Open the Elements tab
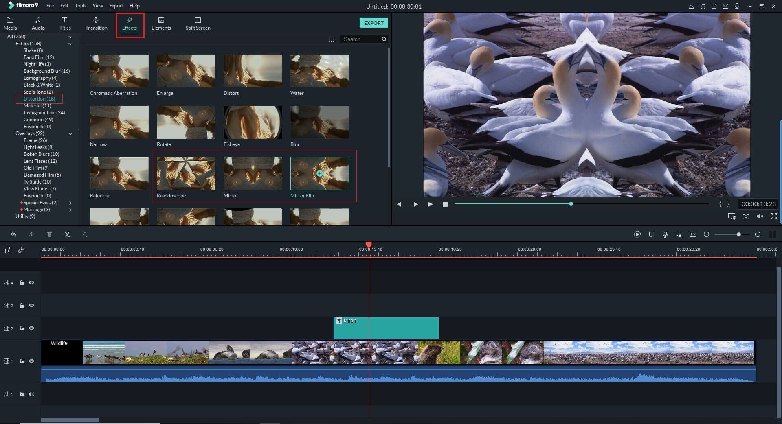782x424 pixels. coord(161,24)
